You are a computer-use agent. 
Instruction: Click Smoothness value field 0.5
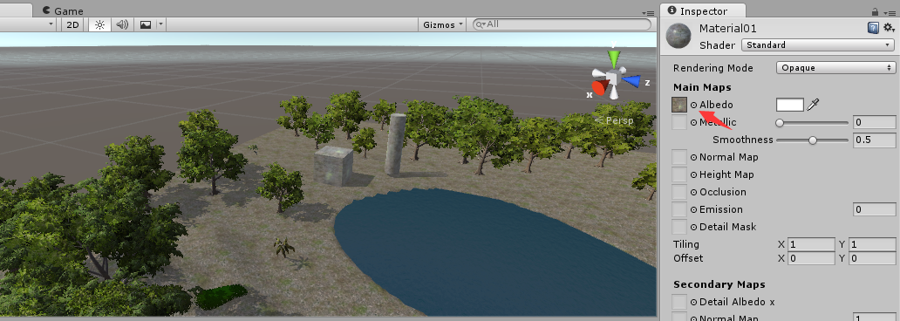tap(874, 140)
